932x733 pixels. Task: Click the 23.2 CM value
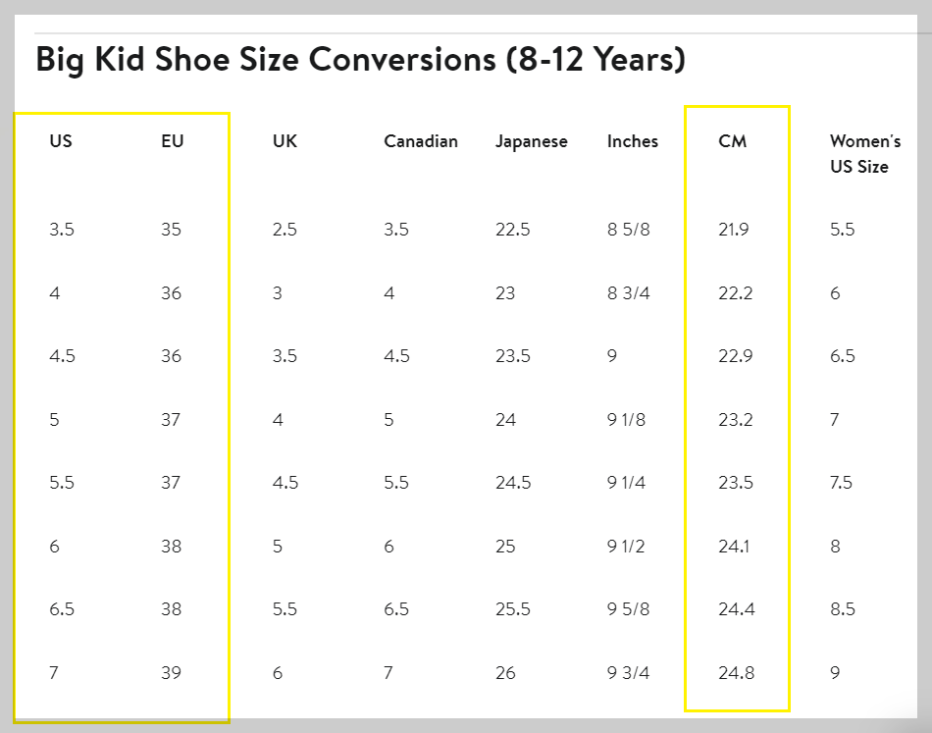pos(735,420)
